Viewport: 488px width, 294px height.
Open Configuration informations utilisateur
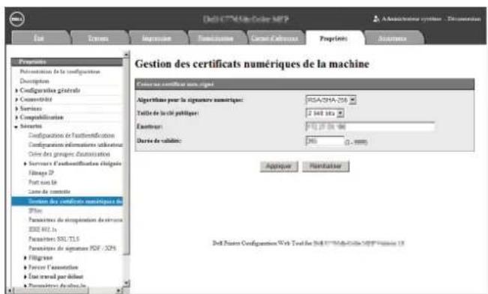(75, 144)
